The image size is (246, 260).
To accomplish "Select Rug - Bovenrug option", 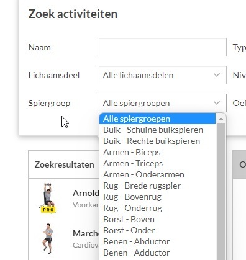I will click(157, 197).
